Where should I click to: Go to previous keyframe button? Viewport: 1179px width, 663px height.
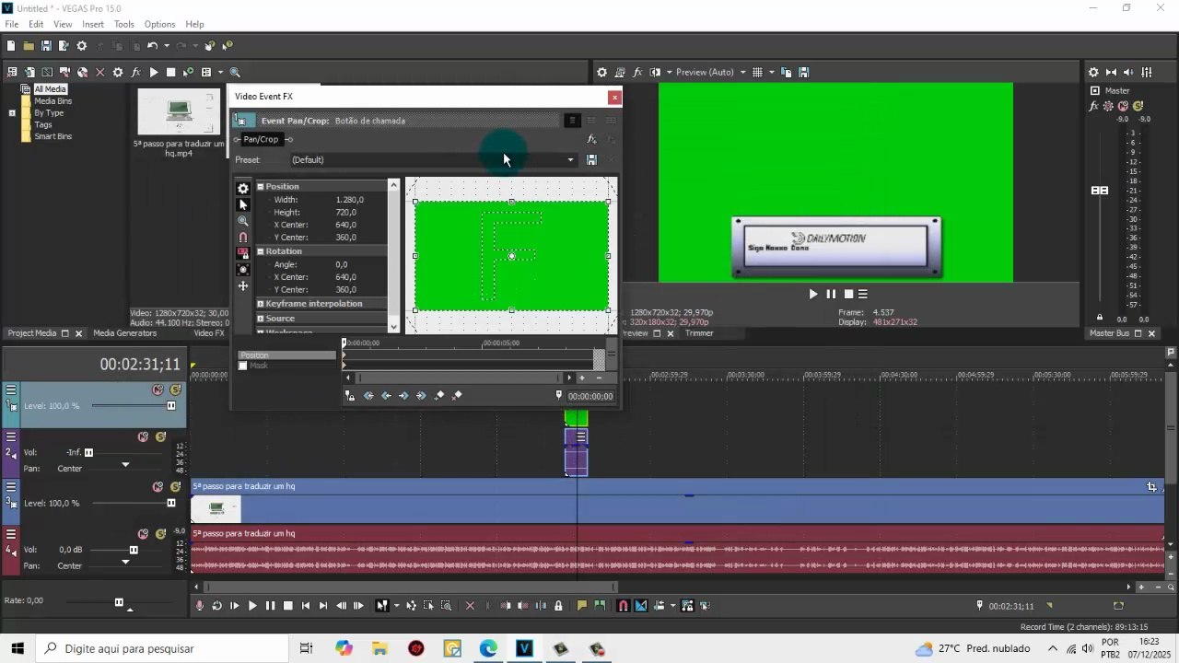[386, 396]
